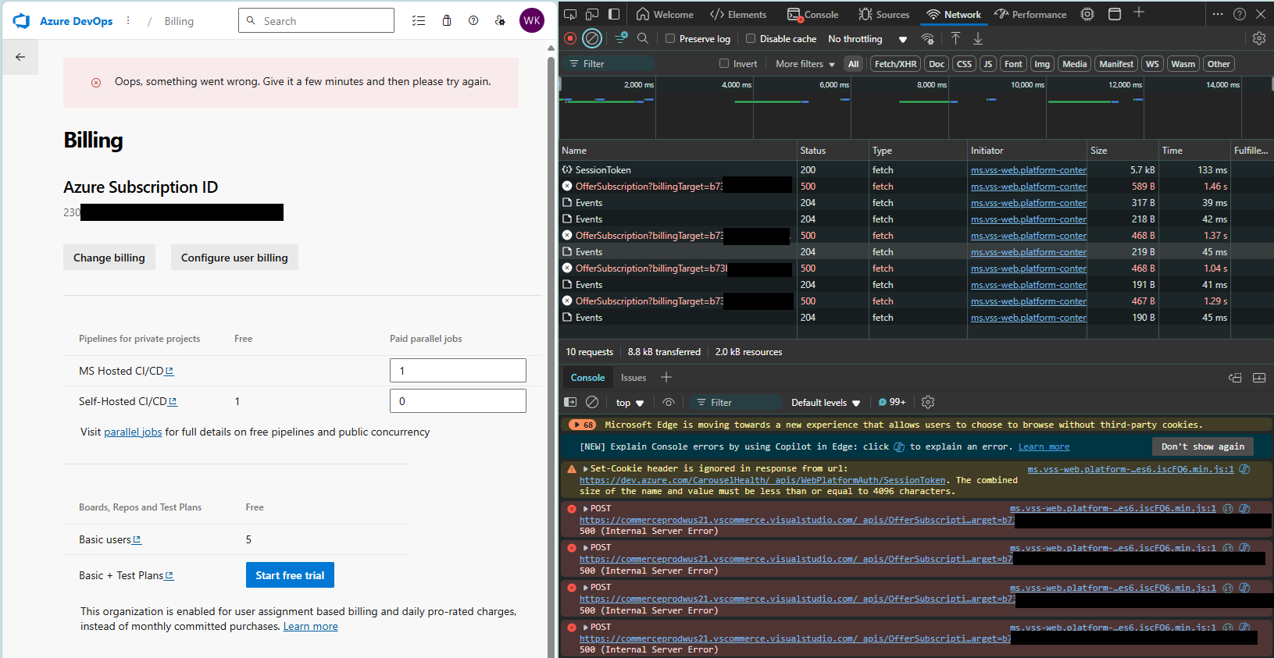Open the work items list icon in header
Viewport: 1274px width, 658px height.
(x=419, y=21)
